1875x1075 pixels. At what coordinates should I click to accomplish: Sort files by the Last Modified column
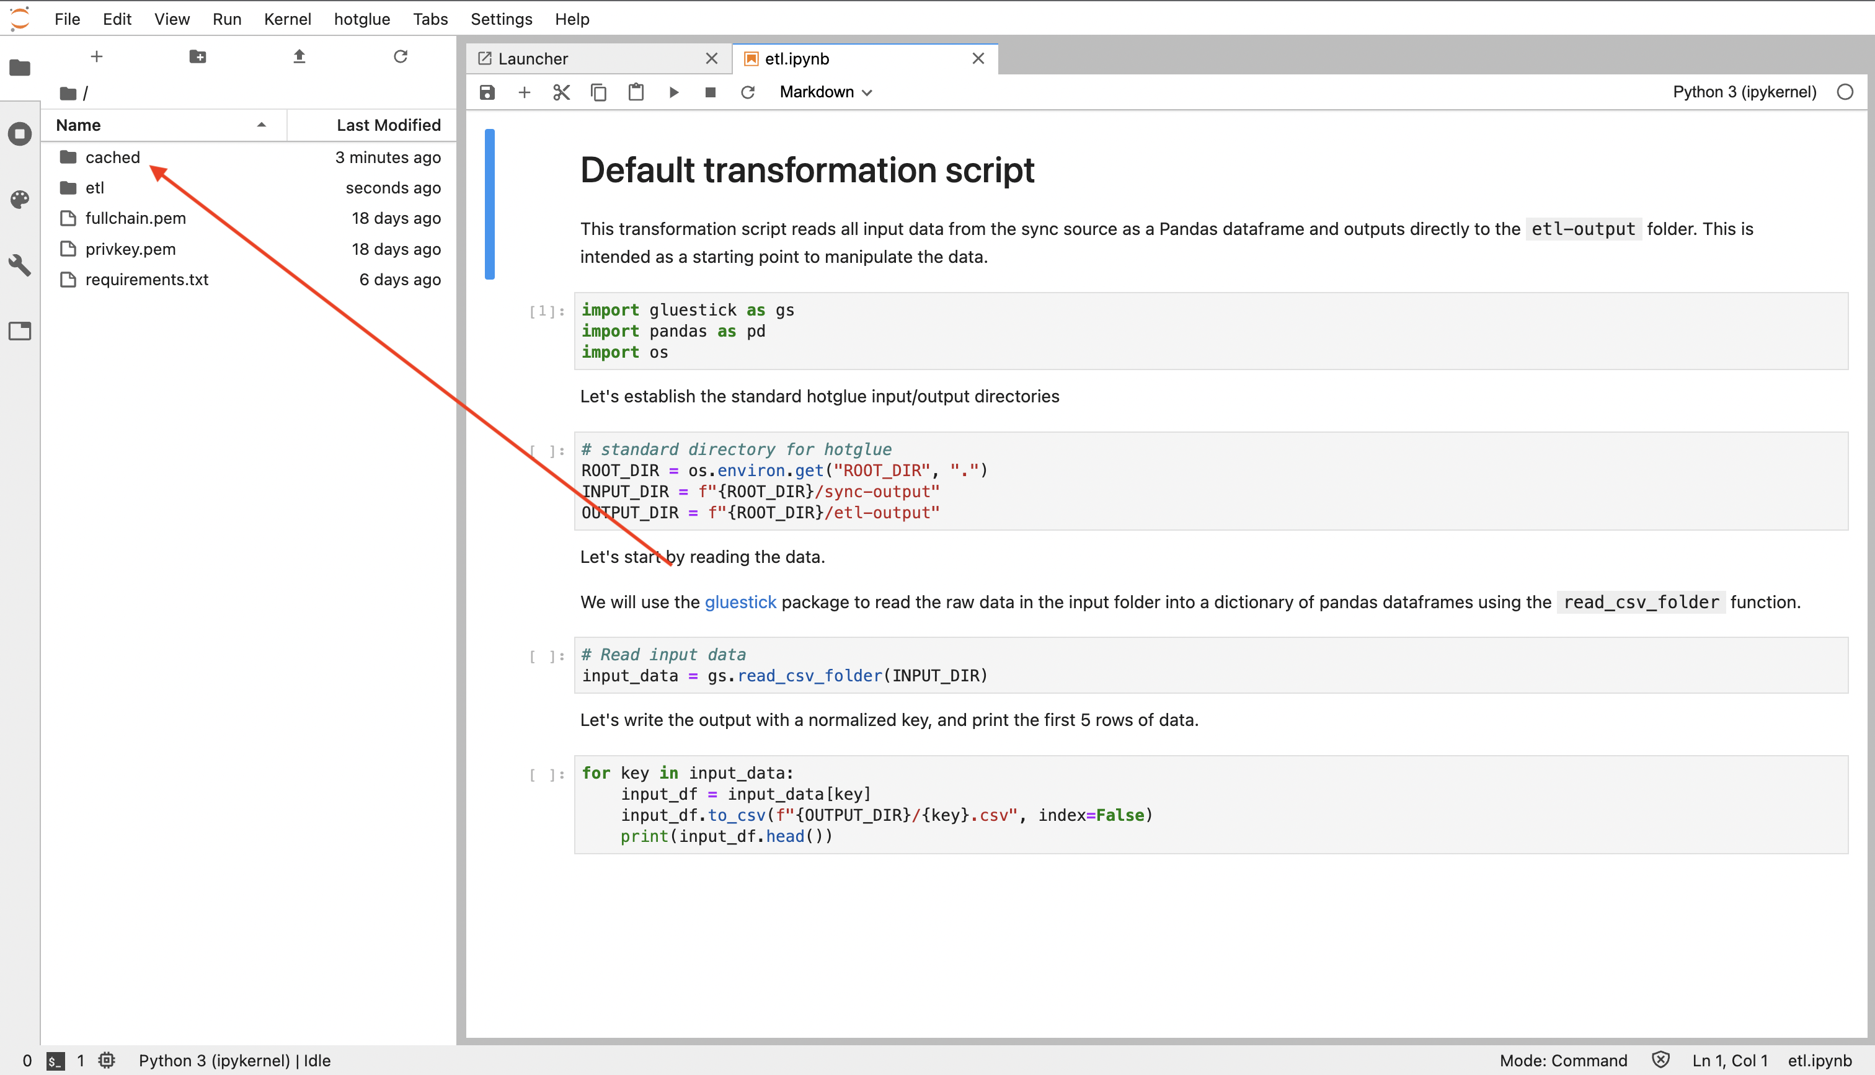coord(388,125)
